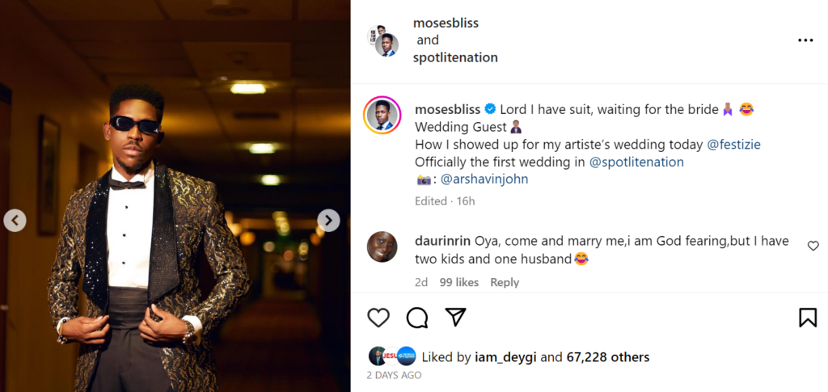View the 99 likes on comment
The width and height of the screenshot is (828, 392).
coord(458,282)
